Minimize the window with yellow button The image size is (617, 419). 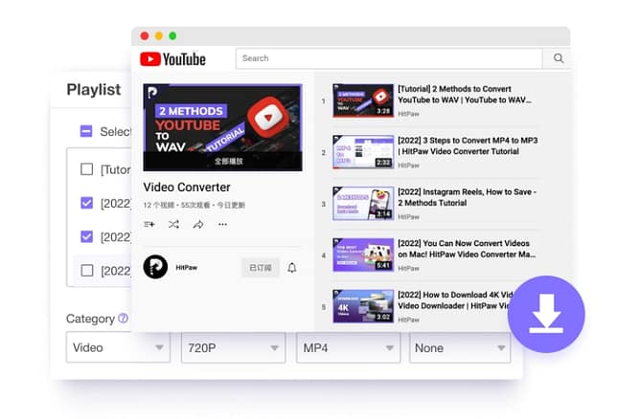159,36
